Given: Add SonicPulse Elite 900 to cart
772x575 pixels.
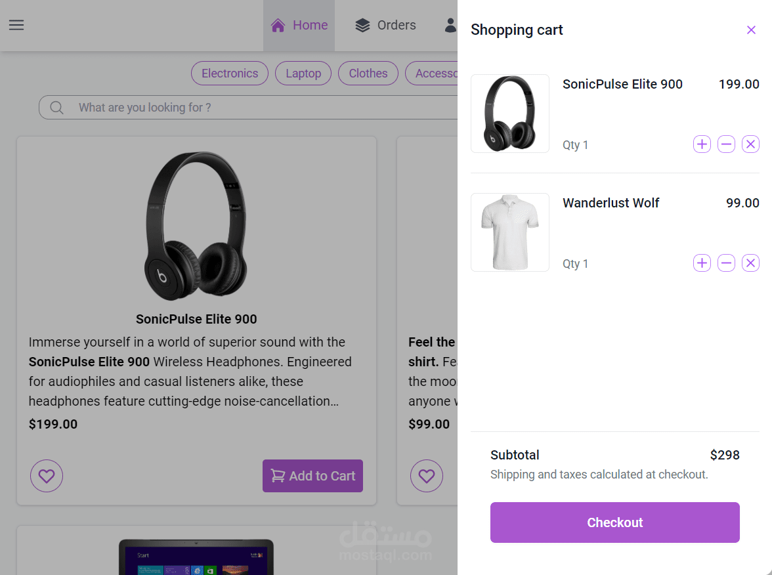Looking at the screenshot, I should click(312, 476).
